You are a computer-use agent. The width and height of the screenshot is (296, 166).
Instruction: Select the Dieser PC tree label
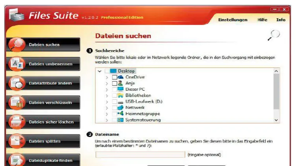[135, 89]
